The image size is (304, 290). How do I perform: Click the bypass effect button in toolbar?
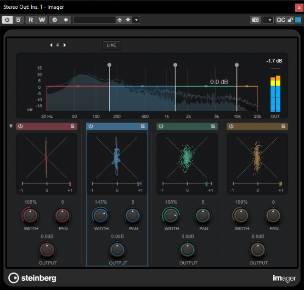(18, 20)
